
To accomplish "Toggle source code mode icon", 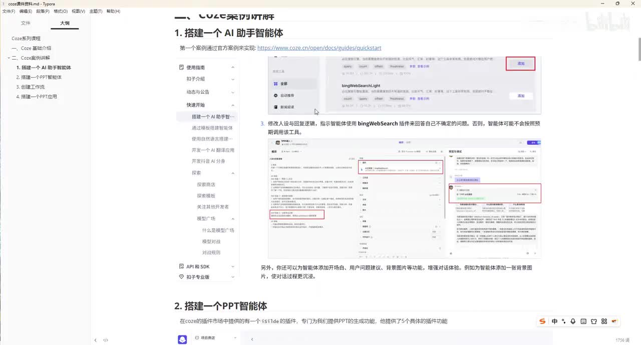I will tap(106, 340).
